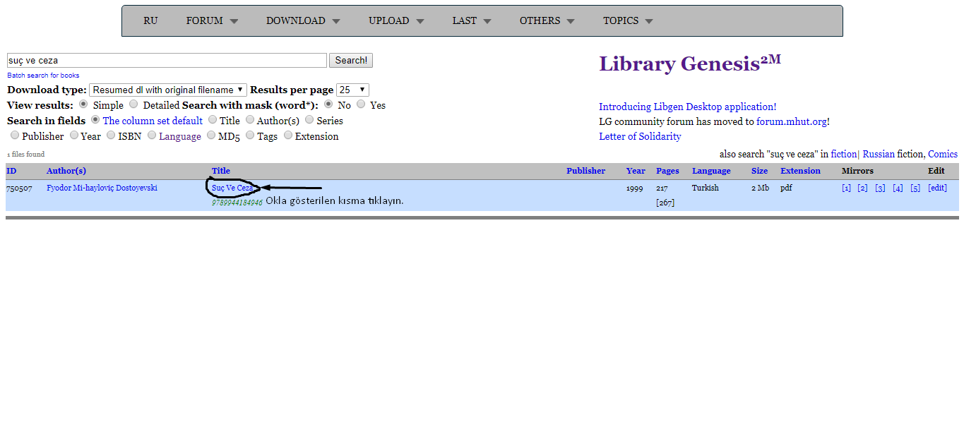Open Batch search for books link
This screenshot has width=964, height=439.
(x=43, y=76)
